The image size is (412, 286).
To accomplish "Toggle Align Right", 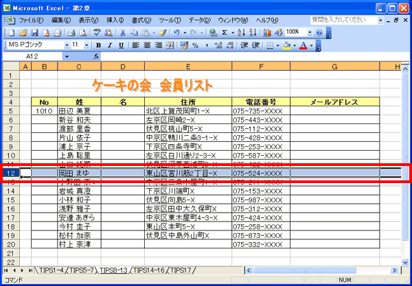I will coord(158,46).
